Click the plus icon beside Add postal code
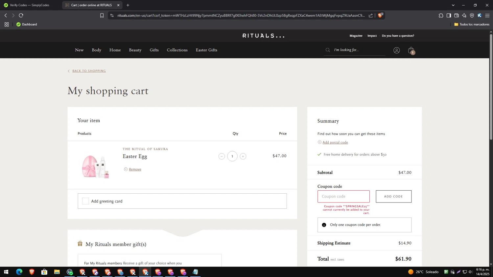 (x=319, y=142)
